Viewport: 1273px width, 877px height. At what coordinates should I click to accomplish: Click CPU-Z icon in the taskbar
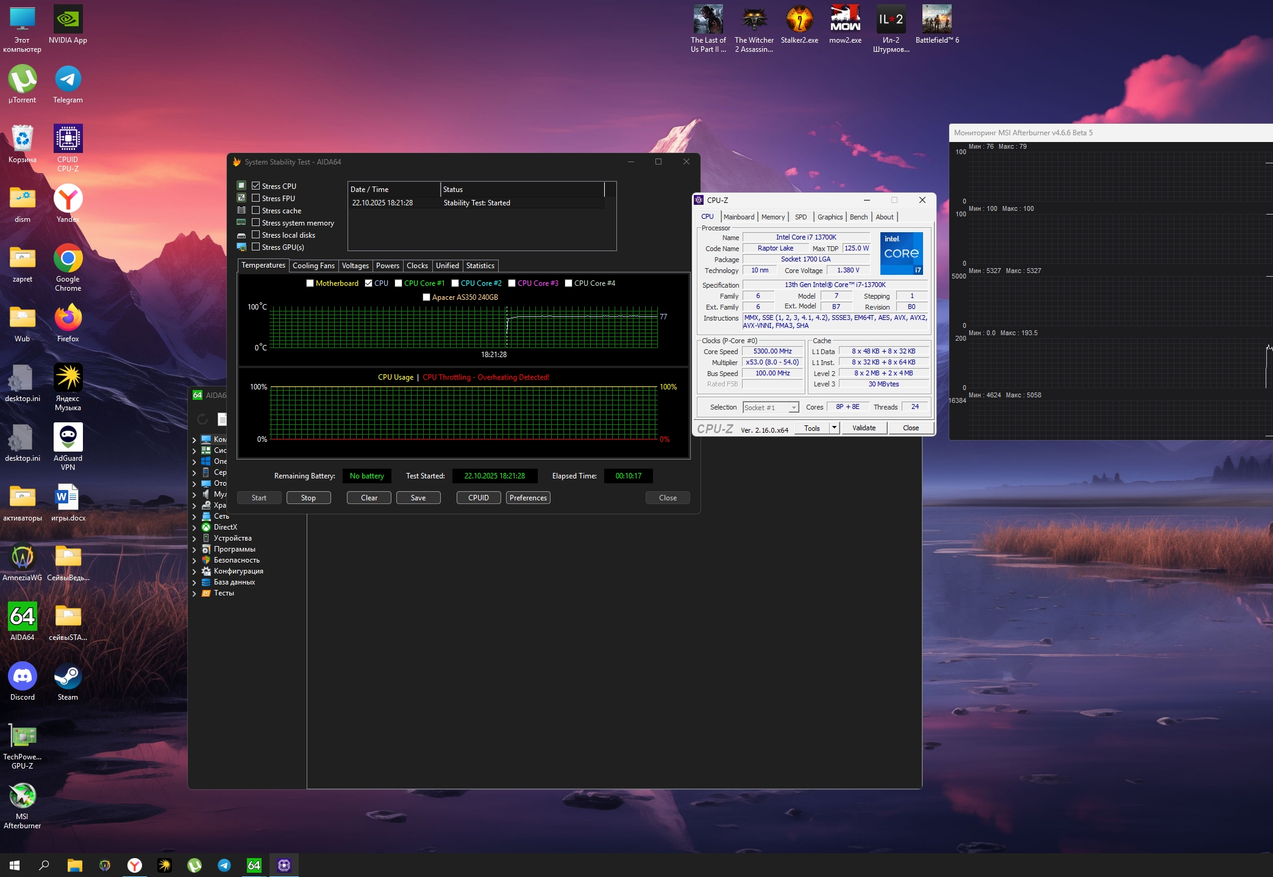(x=284, y=865)
